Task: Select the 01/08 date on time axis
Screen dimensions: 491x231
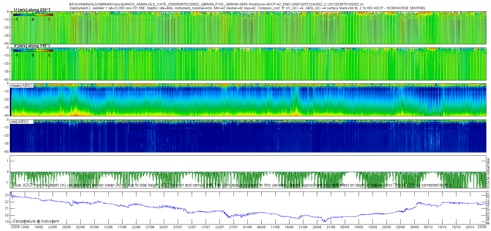Action: pos(247,227)
